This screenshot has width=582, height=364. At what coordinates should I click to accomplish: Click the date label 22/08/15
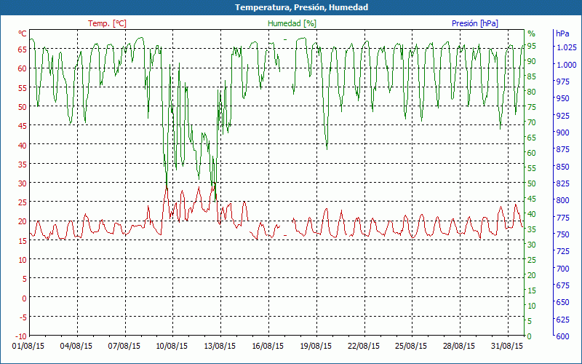[x=363, y=347]
